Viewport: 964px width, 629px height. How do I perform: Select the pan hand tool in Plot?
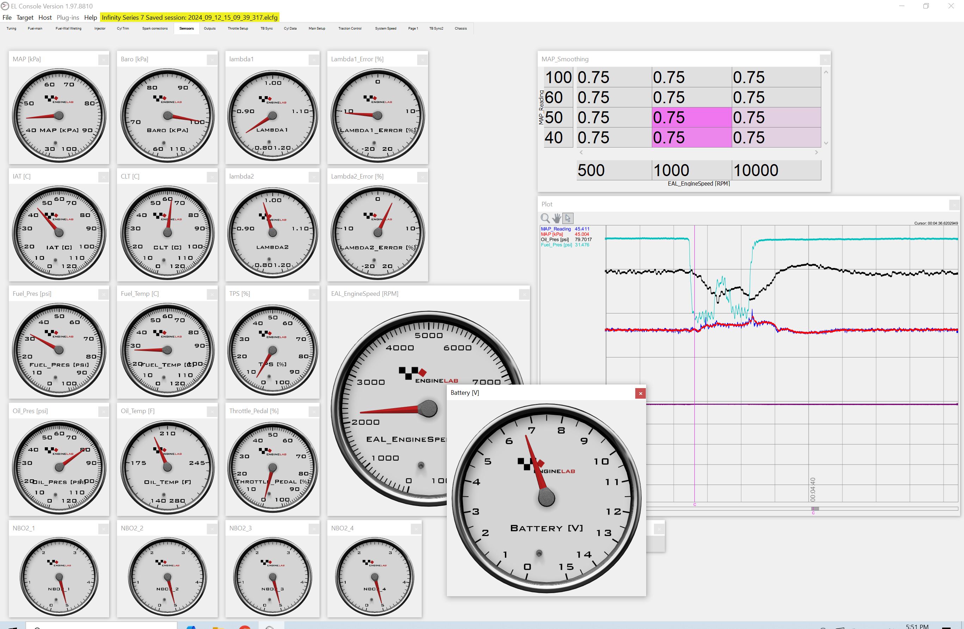[557, 218]
